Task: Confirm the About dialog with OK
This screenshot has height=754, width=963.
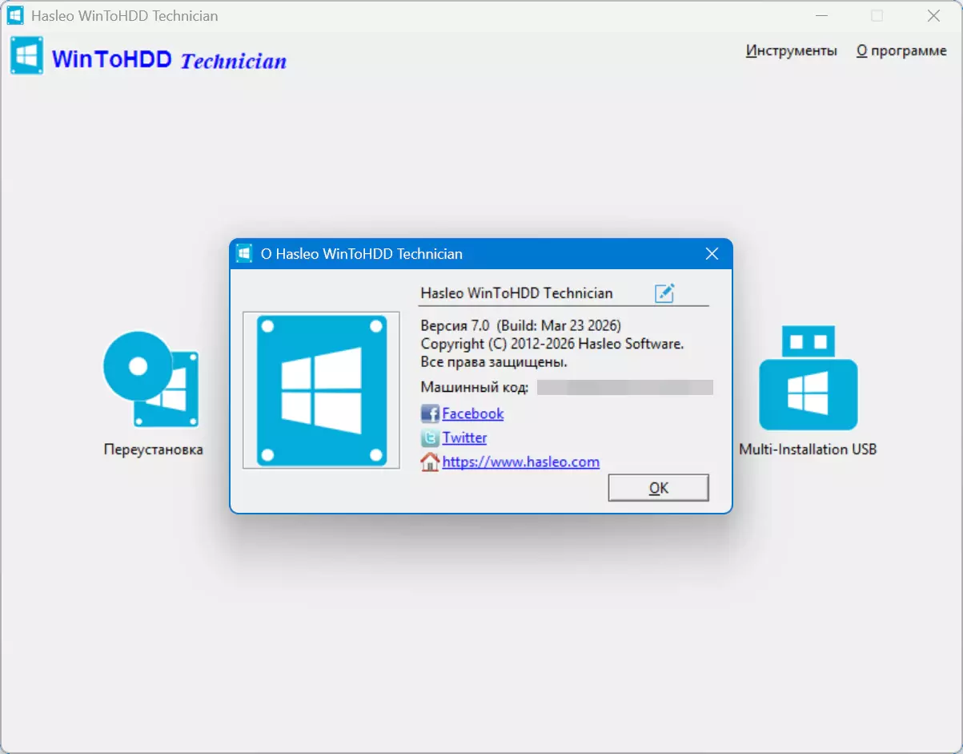Action: click(x=658, y=487)
